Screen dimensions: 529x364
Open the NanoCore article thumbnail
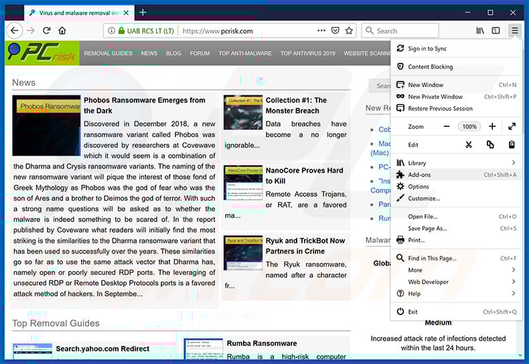click(243, 183)
